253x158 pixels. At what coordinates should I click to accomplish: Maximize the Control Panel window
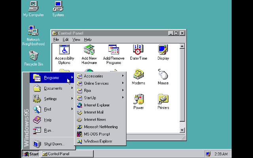(176, 33)
